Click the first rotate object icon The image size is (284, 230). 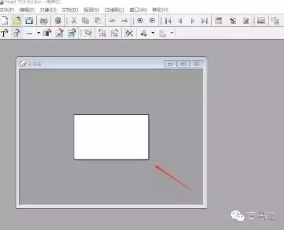pos(102,33)
